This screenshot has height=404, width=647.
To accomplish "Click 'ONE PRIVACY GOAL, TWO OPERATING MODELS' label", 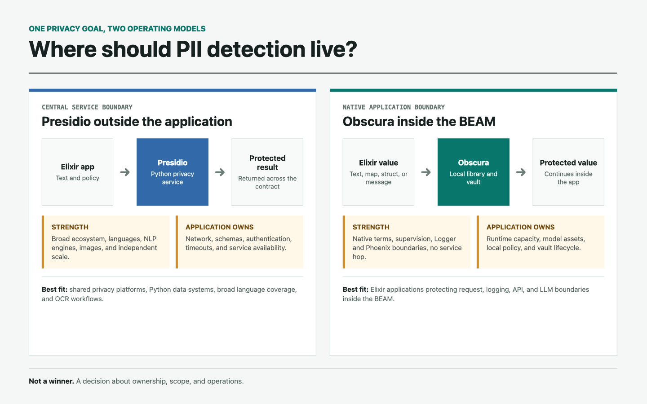I will 117,29.
